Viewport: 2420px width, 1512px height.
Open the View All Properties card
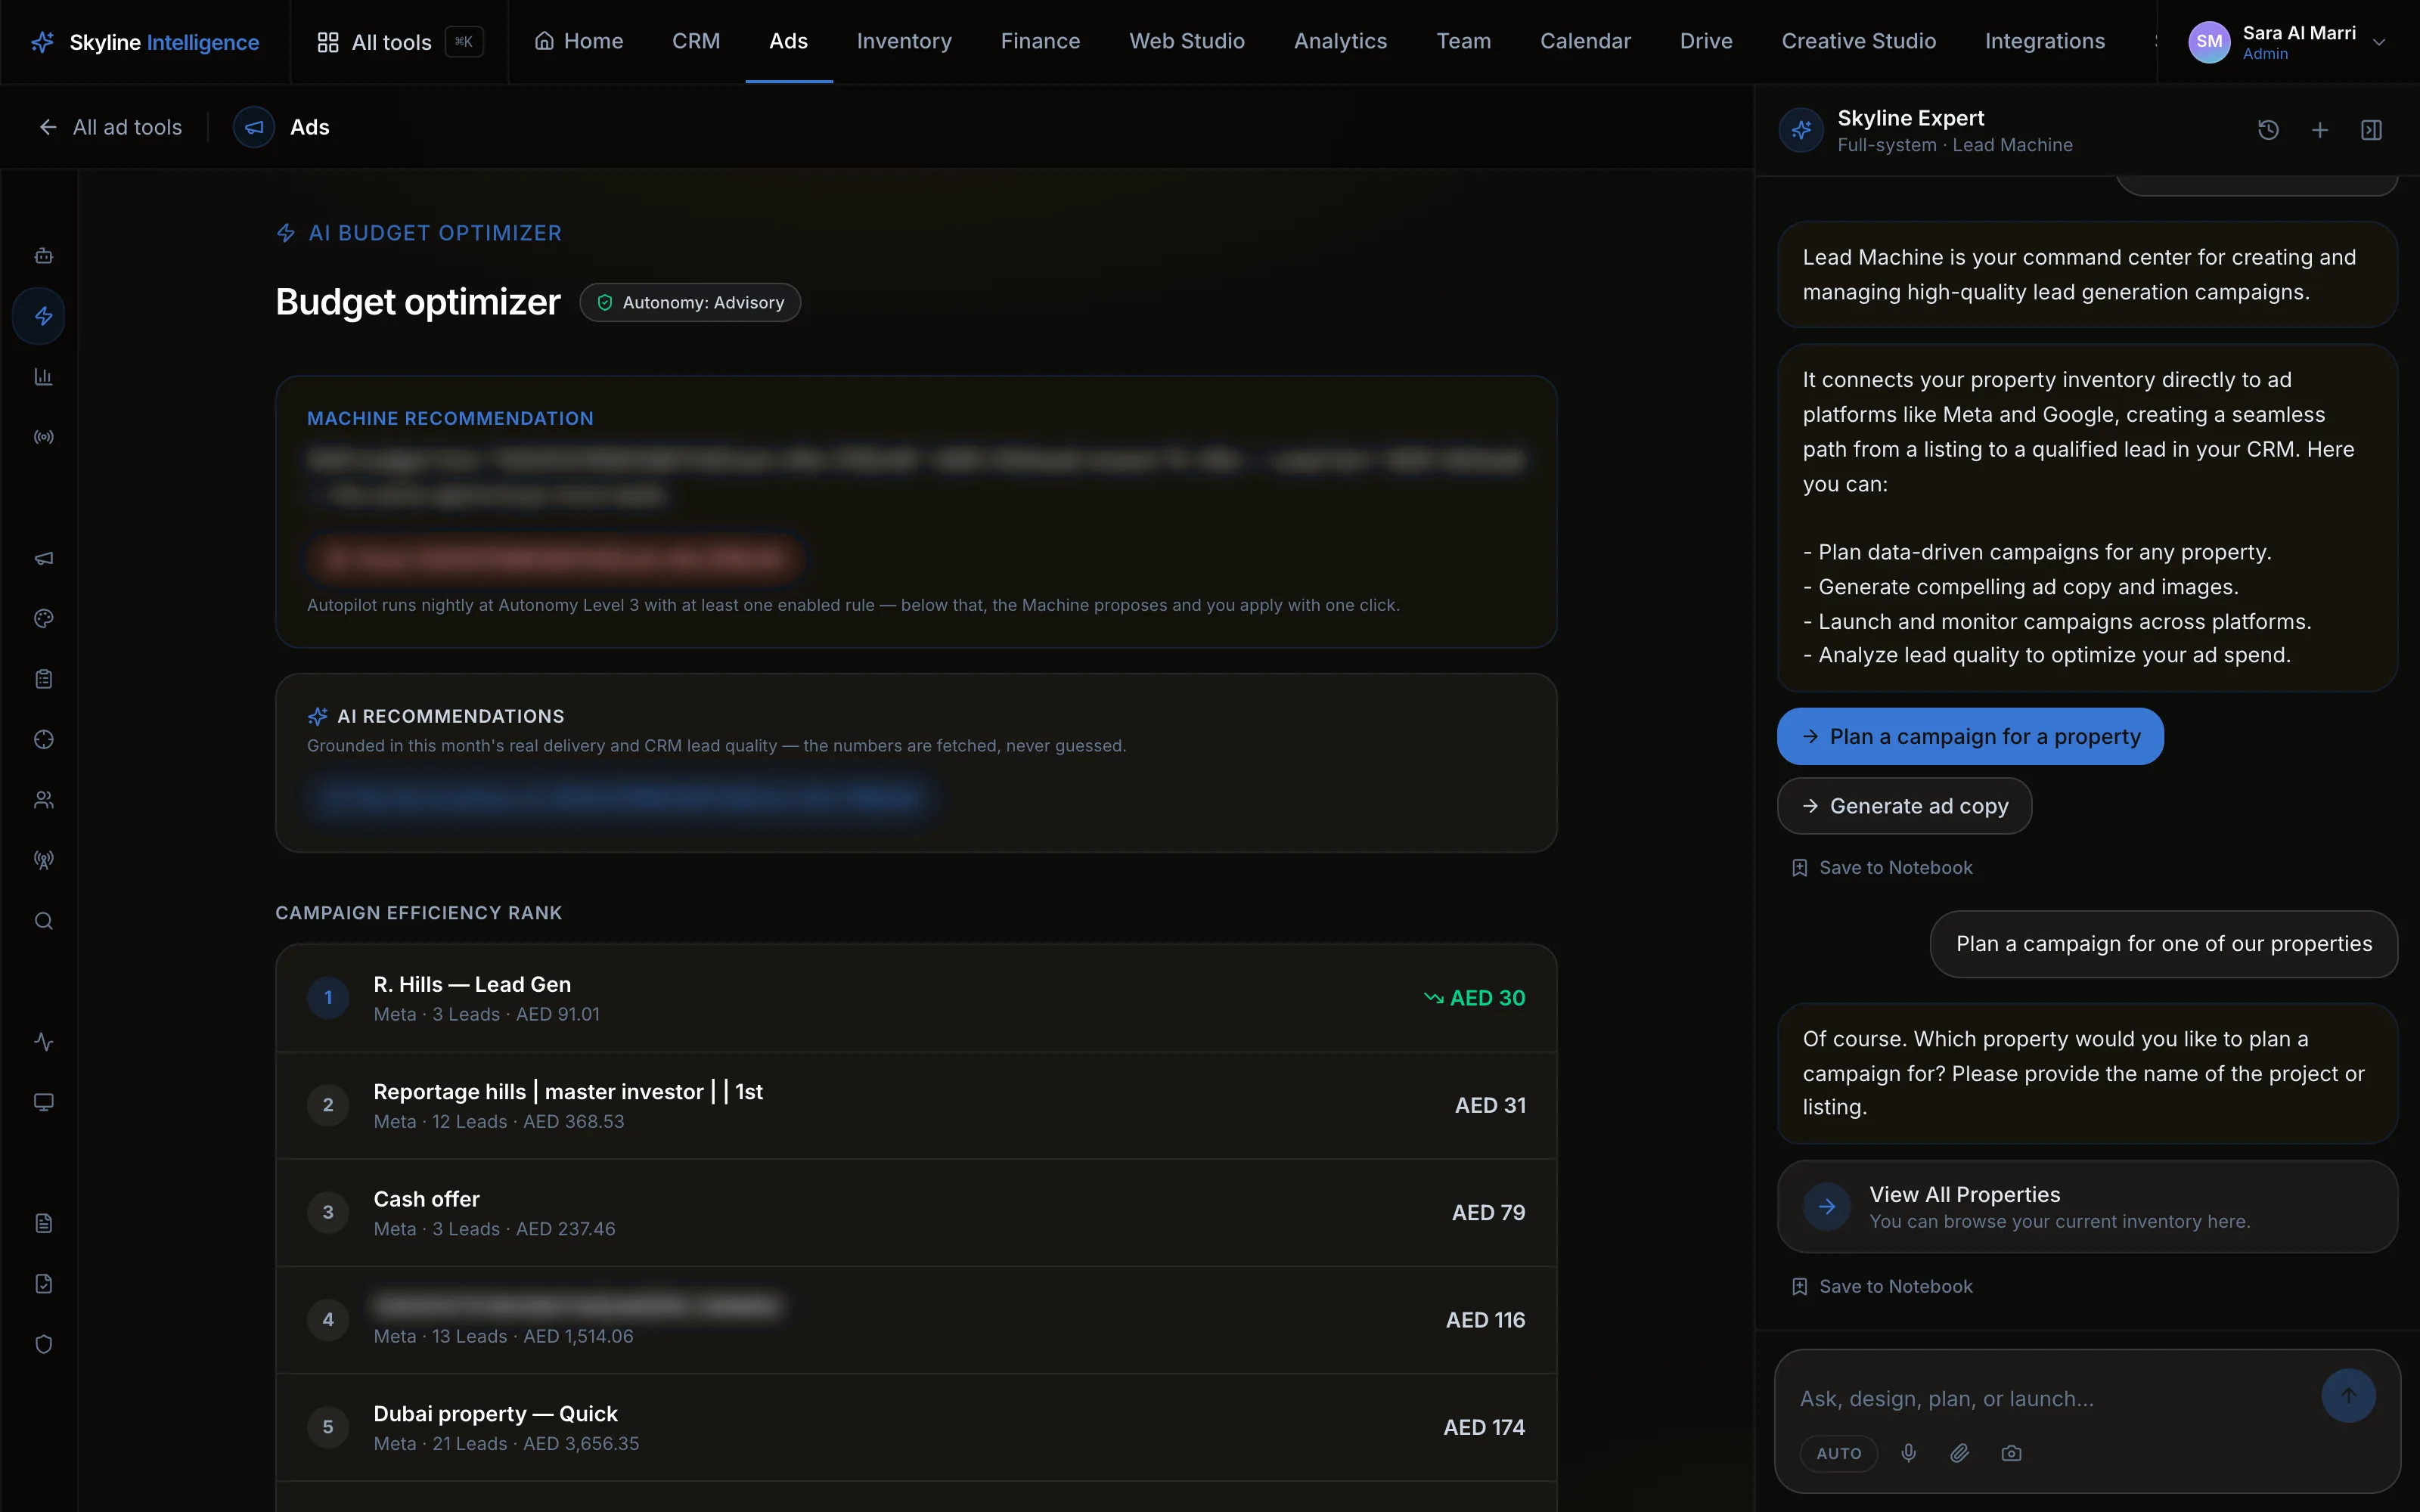2087,1207
